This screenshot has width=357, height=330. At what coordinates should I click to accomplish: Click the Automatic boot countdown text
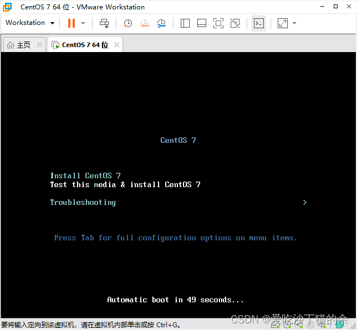(x=175, y=300)
